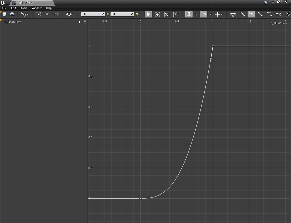Select the break tangents mode

[x=251, y=14]
